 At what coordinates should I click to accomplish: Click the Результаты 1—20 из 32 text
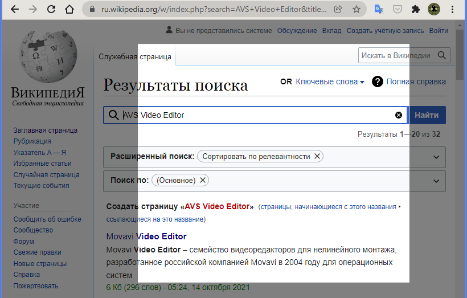point(399,134)
